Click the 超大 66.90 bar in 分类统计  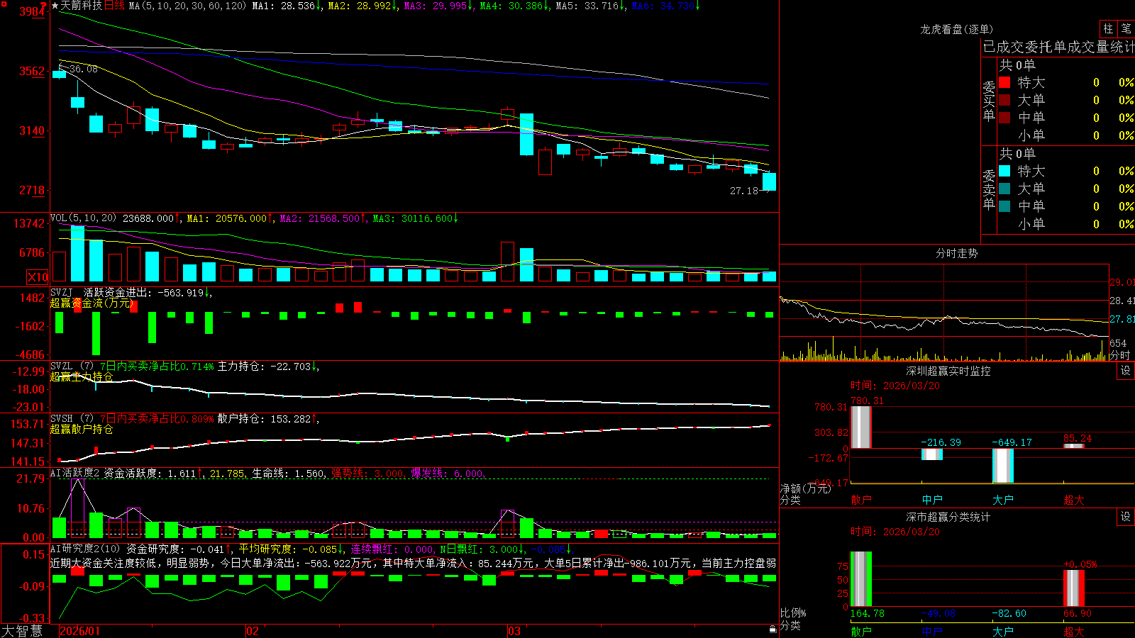click(1074, 588)
